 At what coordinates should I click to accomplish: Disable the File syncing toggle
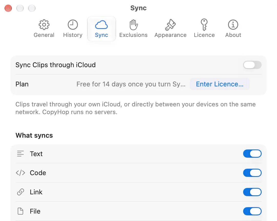pyautogui.click(x=252, y=211)
